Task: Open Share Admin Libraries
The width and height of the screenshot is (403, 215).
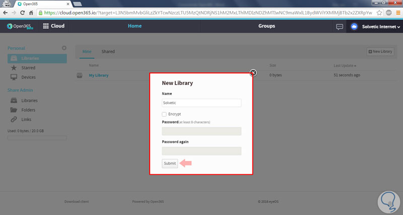Action: 29,100
